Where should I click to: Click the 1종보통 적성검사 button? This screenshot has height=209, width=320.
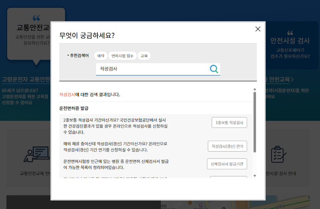coord(229,122)
